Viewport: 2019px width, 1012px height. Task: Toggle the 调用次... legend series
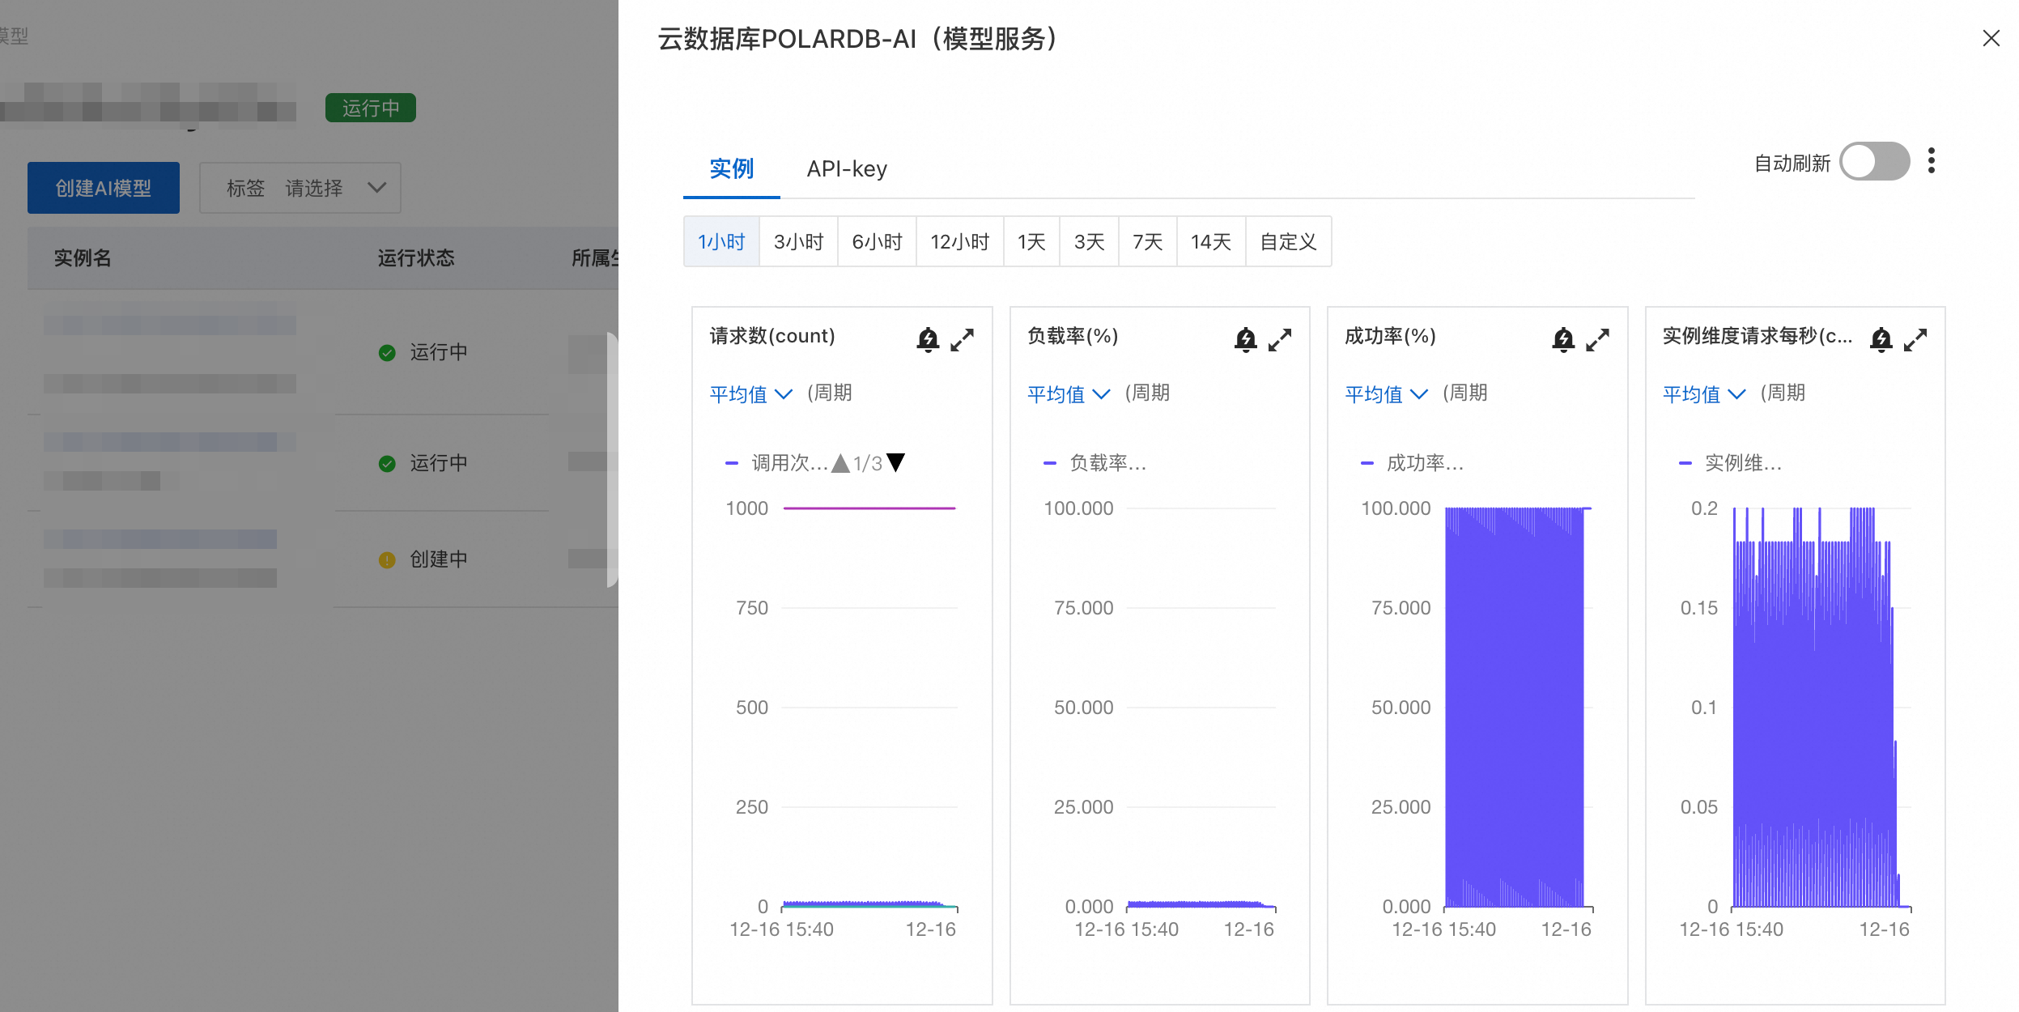coord(776,463)
